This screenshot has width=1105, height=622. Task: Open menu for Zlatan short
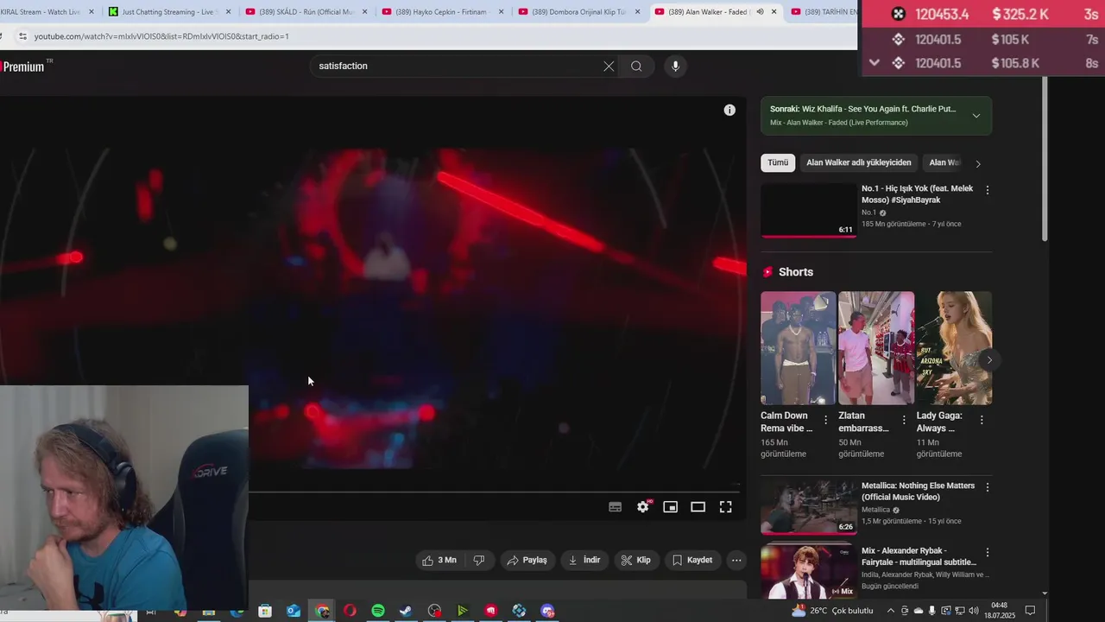904,420
